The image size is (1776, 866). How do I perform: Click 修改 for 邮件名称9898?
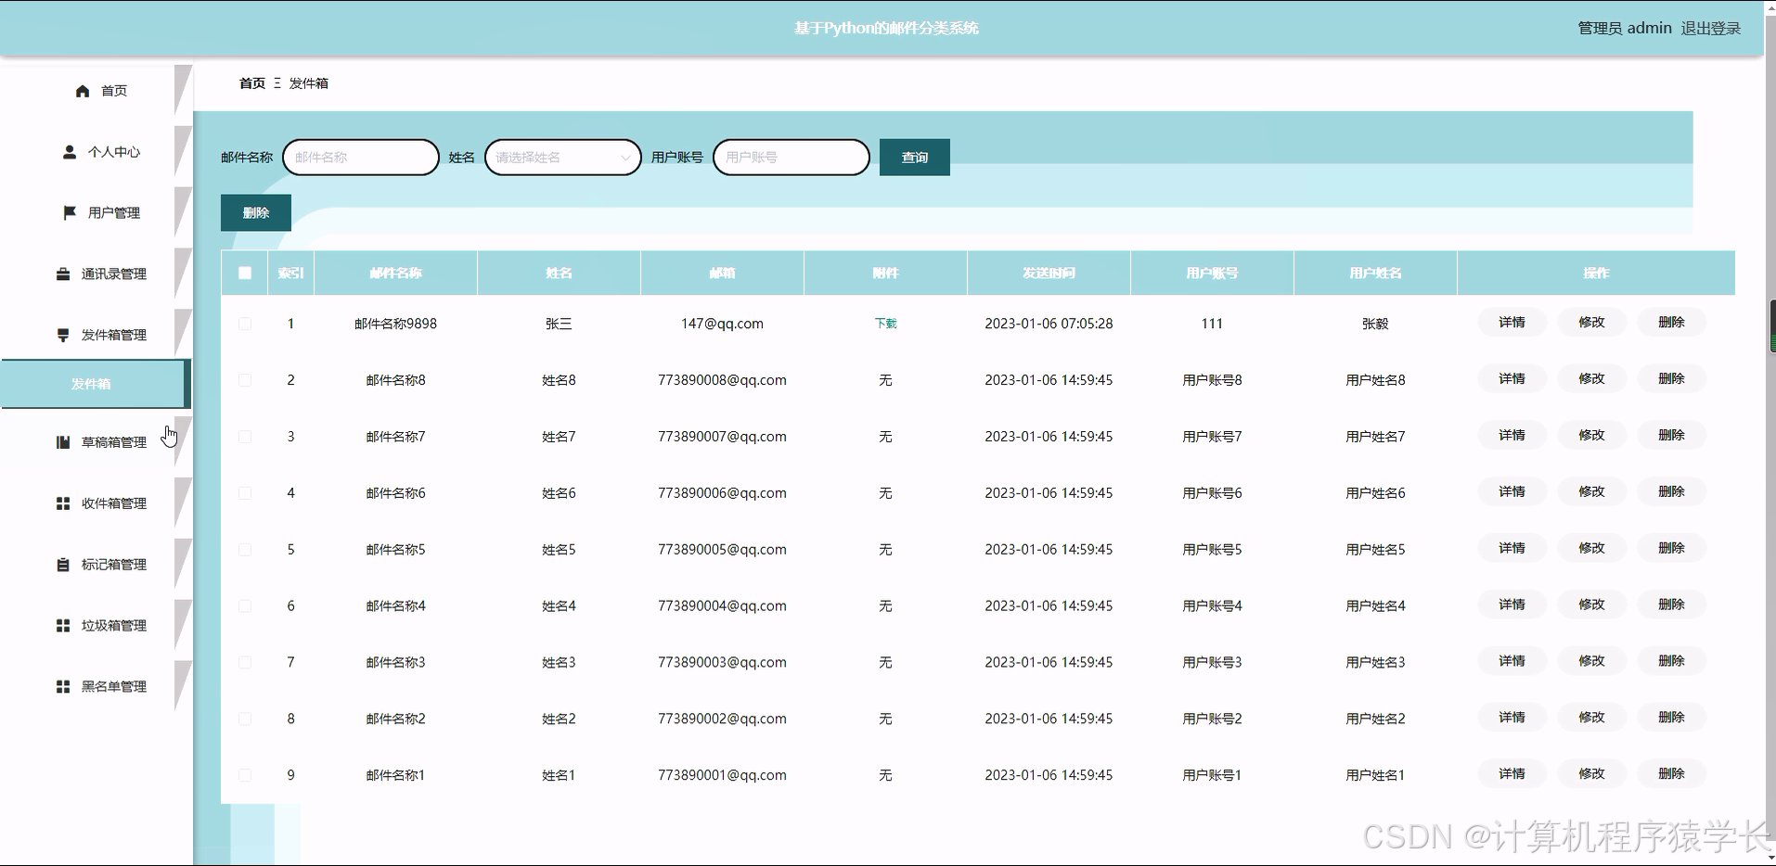point(1592,323)
